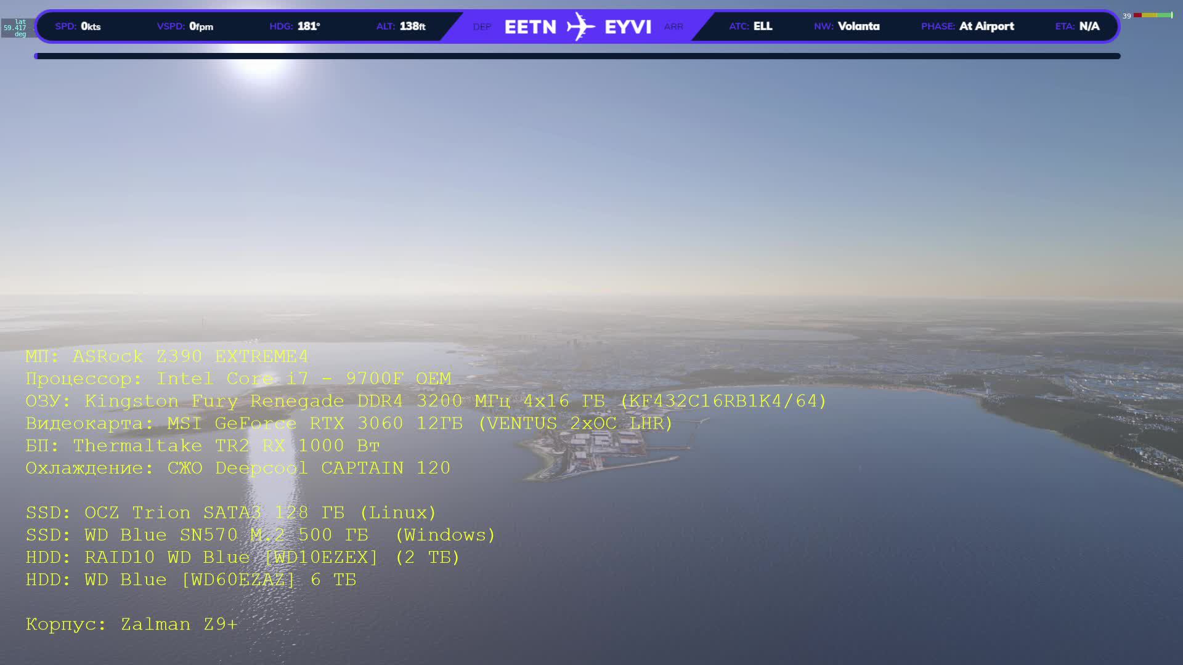This screenshot has width=1183, height=665.
Task: Click the Zalman Z9+ case text
Action: pyautogui.click(x=131, y=624)
